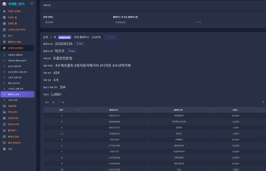This screenshot has width=266, height=171.
Task: Click the 네이버 순위체크 menu icon
Action: click(4, 48)
